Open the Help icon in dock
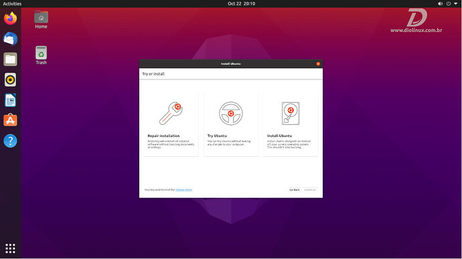This screenshot has width=462, height=259. pyautogui.click(x=10, y=141)
